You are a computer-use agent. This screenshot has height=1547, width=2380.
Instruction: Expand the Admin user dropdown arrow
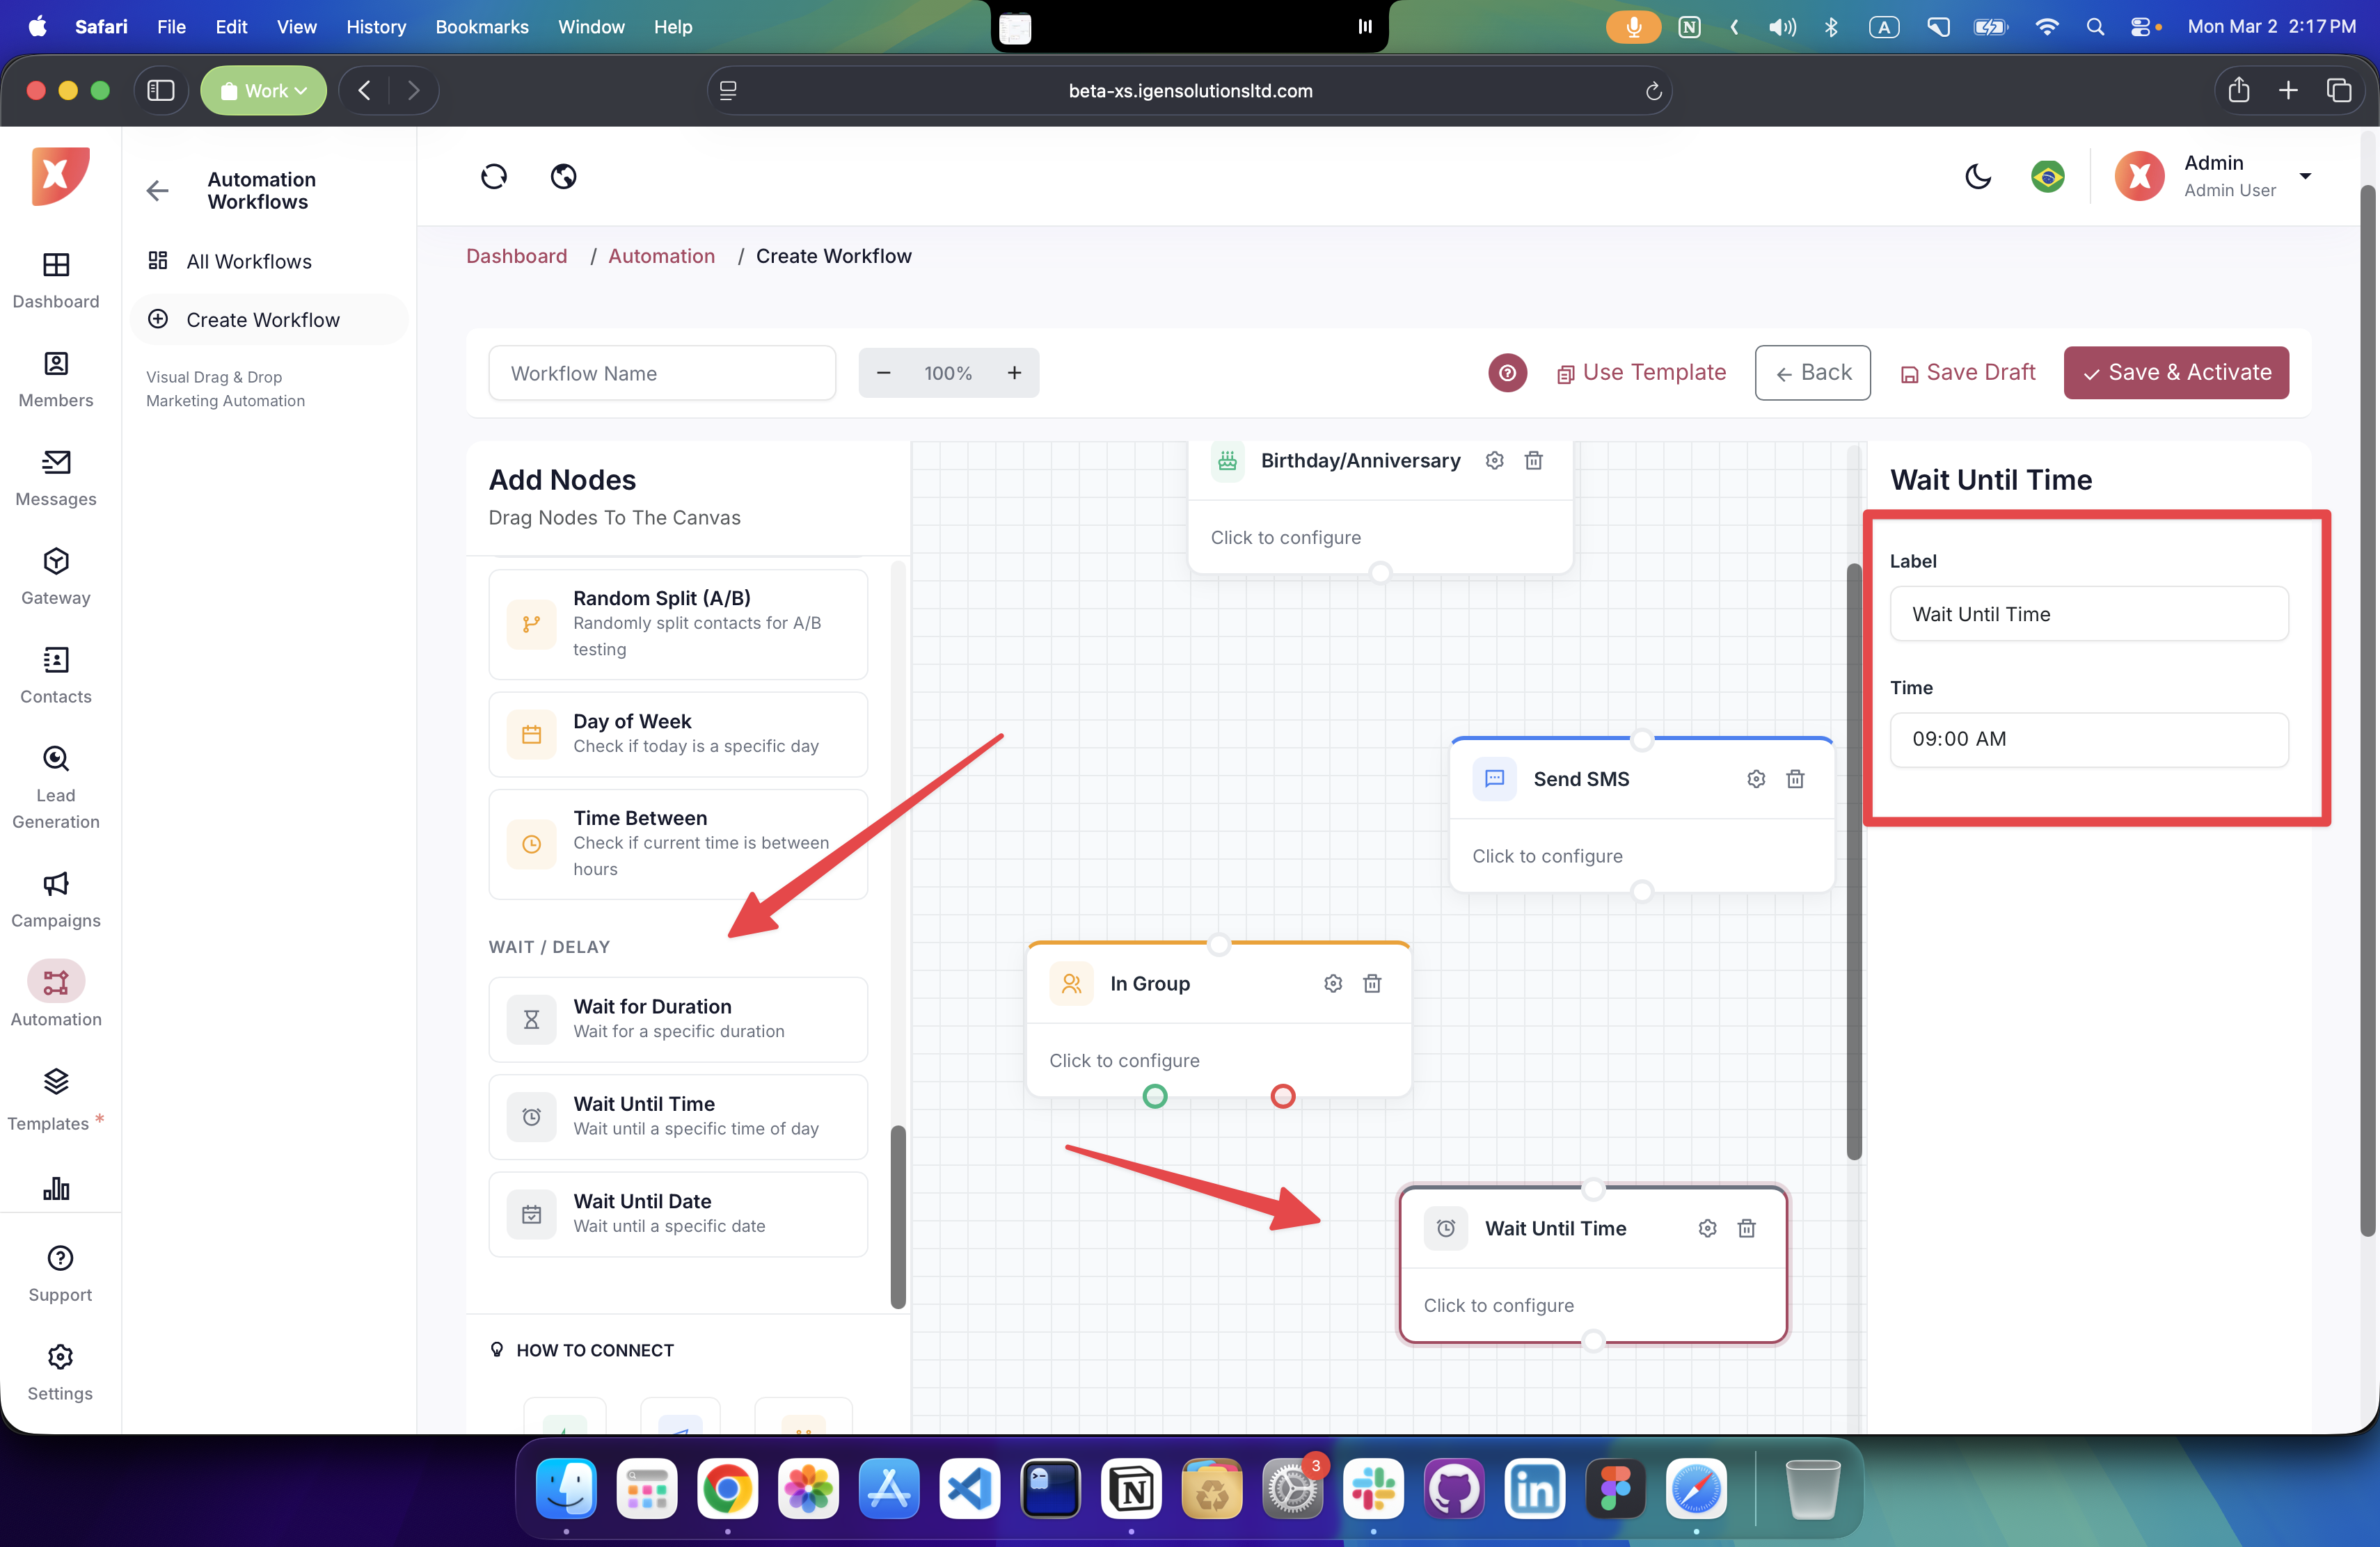pos(2305,176)
